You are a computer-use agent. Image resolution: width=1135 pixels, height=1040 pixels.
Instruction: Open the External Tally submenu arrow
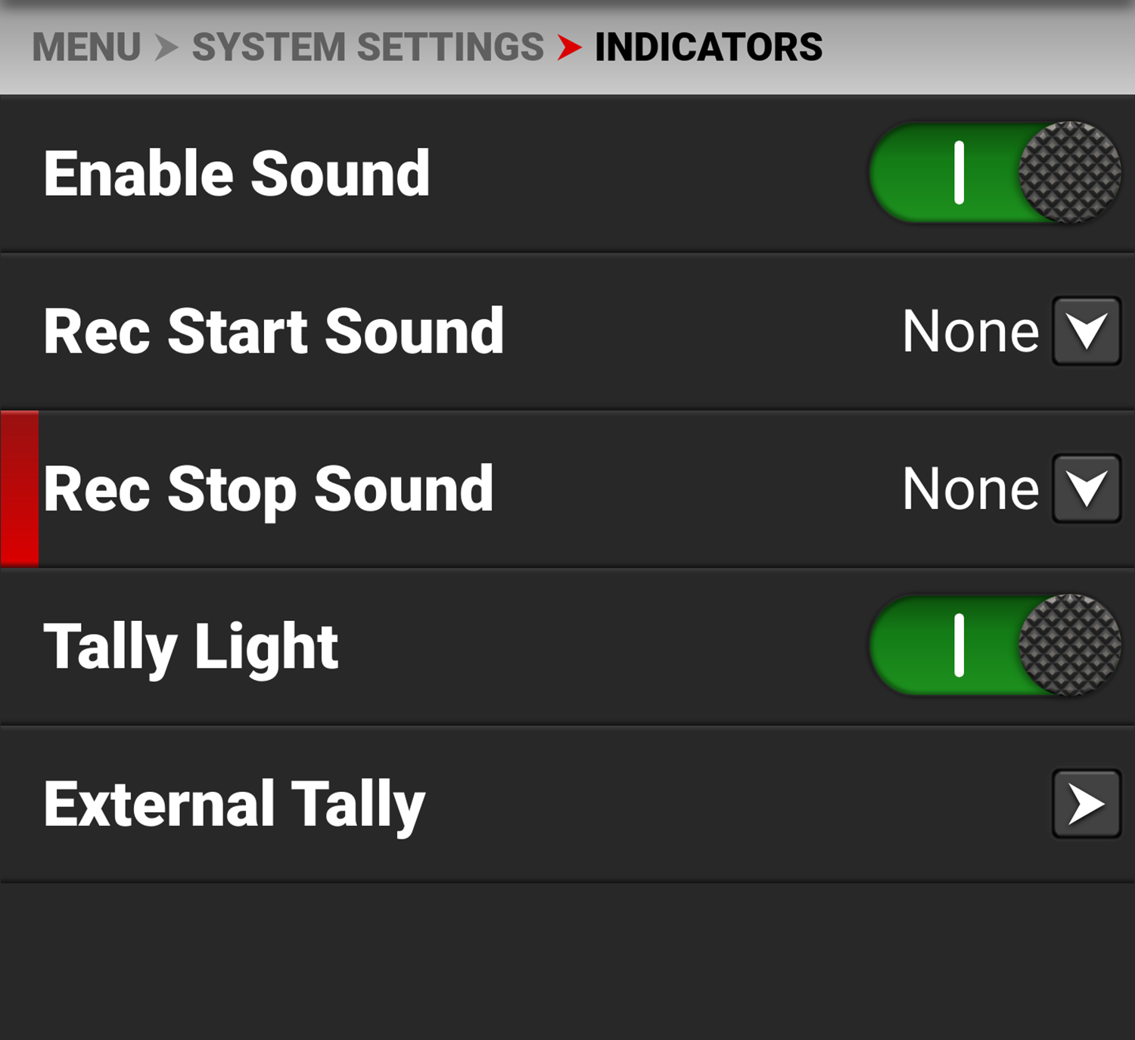1086,803
